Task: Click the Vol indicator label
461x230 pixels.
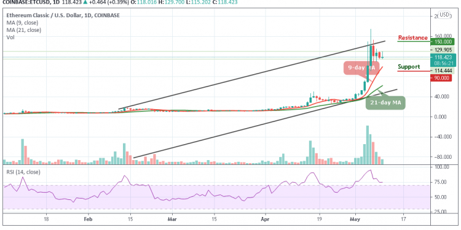Action: coord(10,37)
